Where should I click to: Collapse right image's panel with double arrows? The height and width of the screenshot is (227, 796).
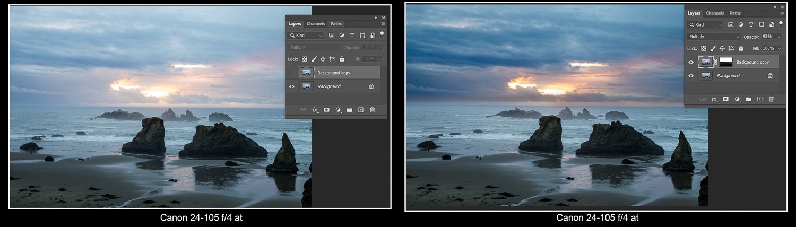pos(775,7)
